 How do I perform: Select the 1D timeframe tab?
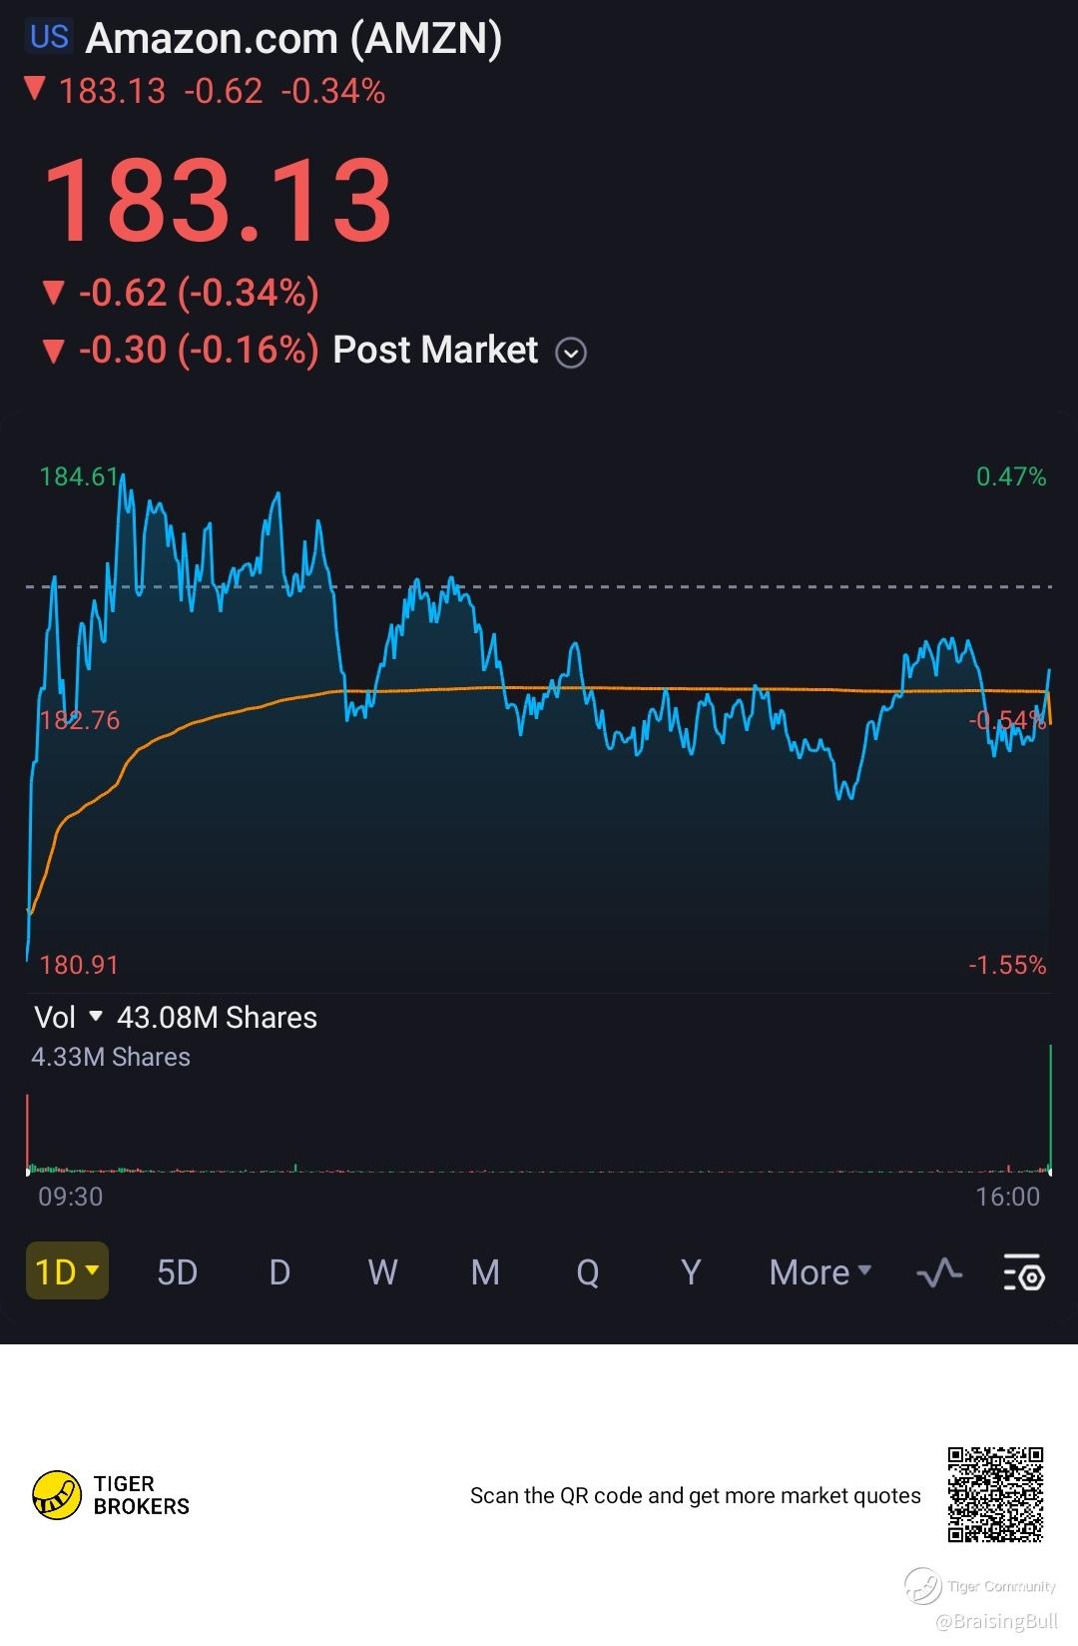[x=66, y=1271]
